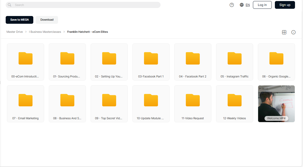
Task: Click the 08 - Business And S... folder name
Action: click(67, 118)
